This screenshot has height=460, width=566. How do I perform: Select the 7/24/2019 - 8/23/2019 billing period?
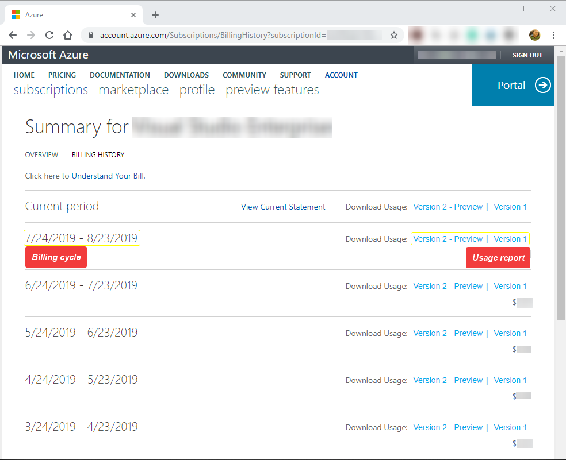pos(82,238)
